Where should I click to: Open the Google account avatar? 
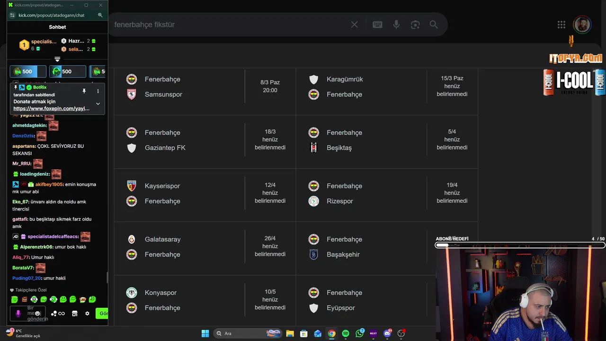[582, 25]
